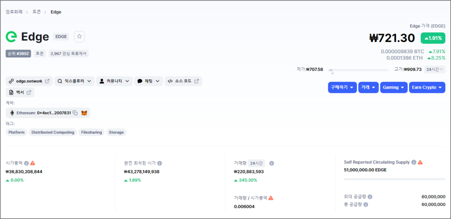Screen dimensions: 451x219
Task: Click the 245.30% volume change
Action: point(246,180)
